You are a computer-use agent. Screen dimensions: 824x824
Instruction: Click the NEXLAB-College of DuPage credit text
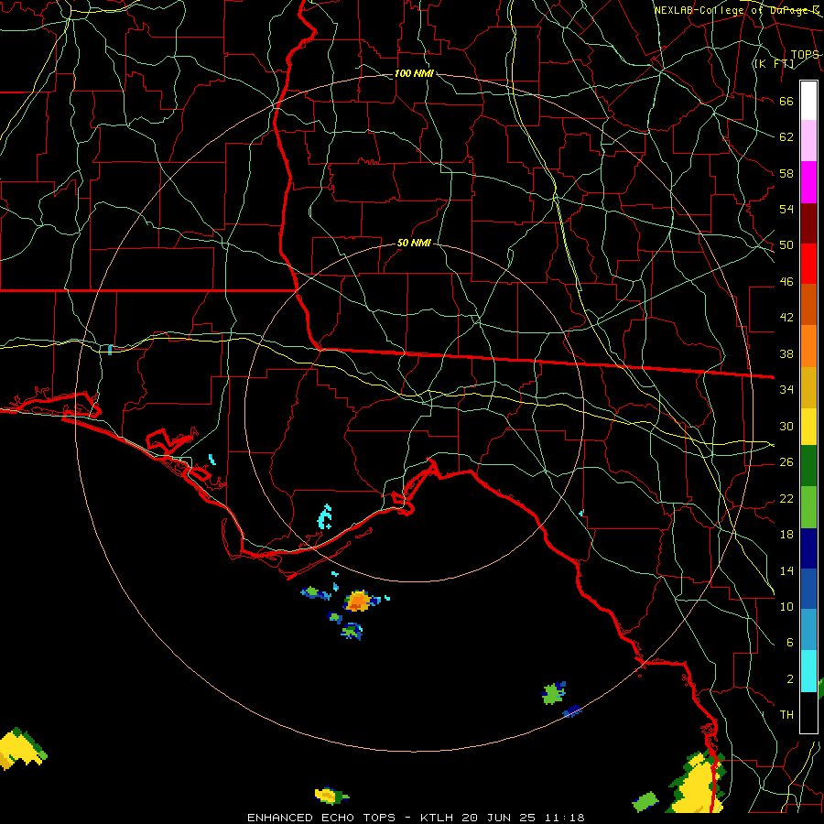click(x=737, y=10)
